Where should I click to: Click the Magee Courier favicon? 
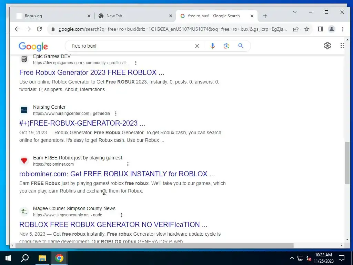(24, 212)
